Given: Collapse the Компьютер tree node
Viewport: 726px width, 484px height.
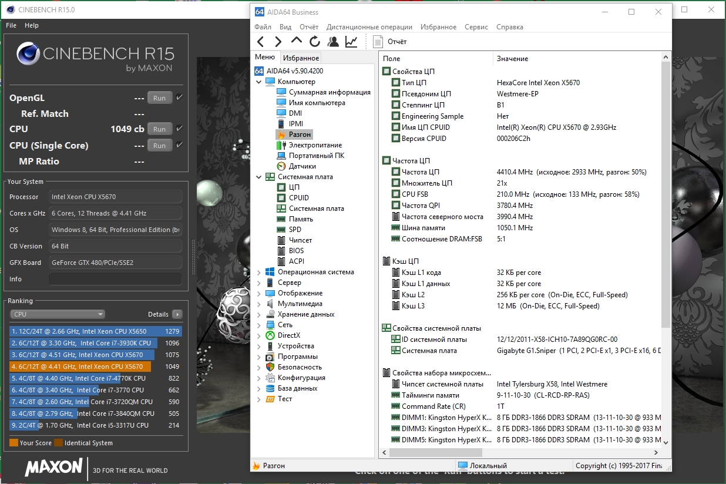Looking at the screenshot, I should 259,82.
